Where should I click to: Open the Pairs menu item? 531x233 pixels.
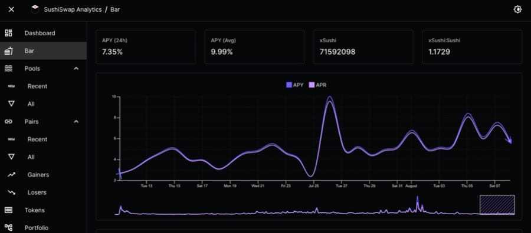pos(31,122)
